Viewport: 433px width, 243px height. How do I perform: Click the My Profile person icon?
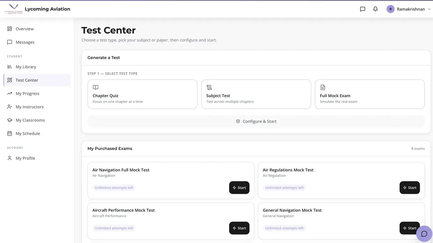[x=9, y=158]
